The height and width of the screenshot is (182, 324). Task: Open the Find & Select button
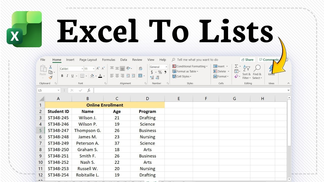[x=257, y=72]
